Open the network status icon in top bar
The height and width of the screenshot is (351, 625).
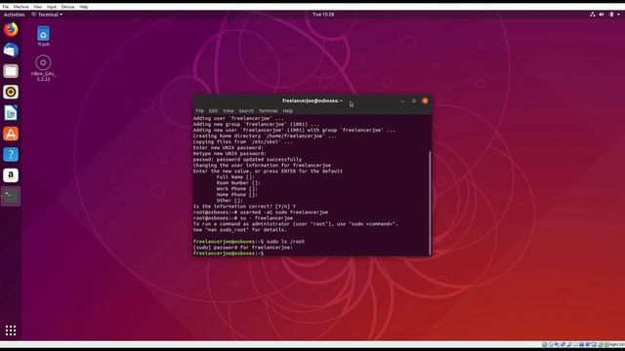point(593,15)
